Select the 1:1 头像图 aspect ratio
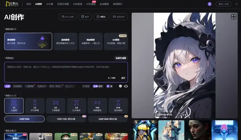 pos(14,106)
